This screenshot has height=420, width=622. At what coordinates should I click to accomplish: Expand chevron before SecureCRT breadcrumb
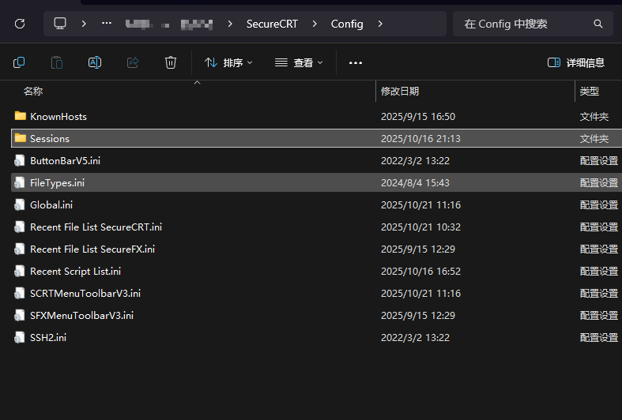tap(230, 24)
